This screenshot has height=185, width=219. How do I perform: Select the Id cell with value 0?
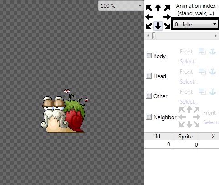pyautogui.click(x=158, y=144)
